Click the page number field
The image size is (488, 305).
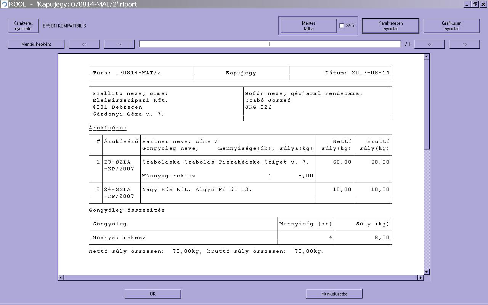270,44
